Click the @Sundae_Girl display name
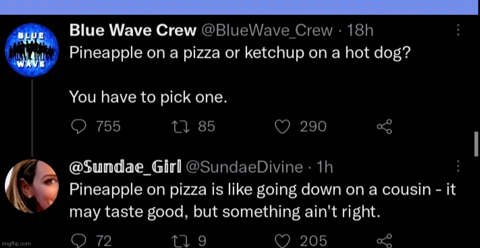480x248 pixels. click(x=125, y=167)
